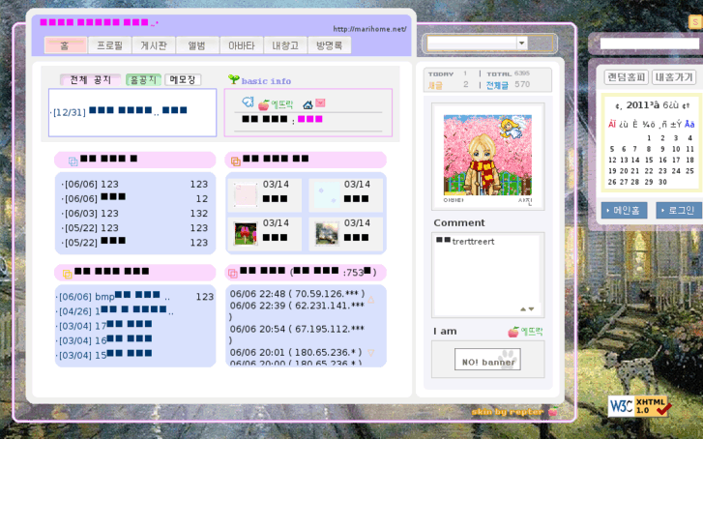Open the [03/04] 16 entry
Screen dimensions: 703x527
(x=104, y=340)
